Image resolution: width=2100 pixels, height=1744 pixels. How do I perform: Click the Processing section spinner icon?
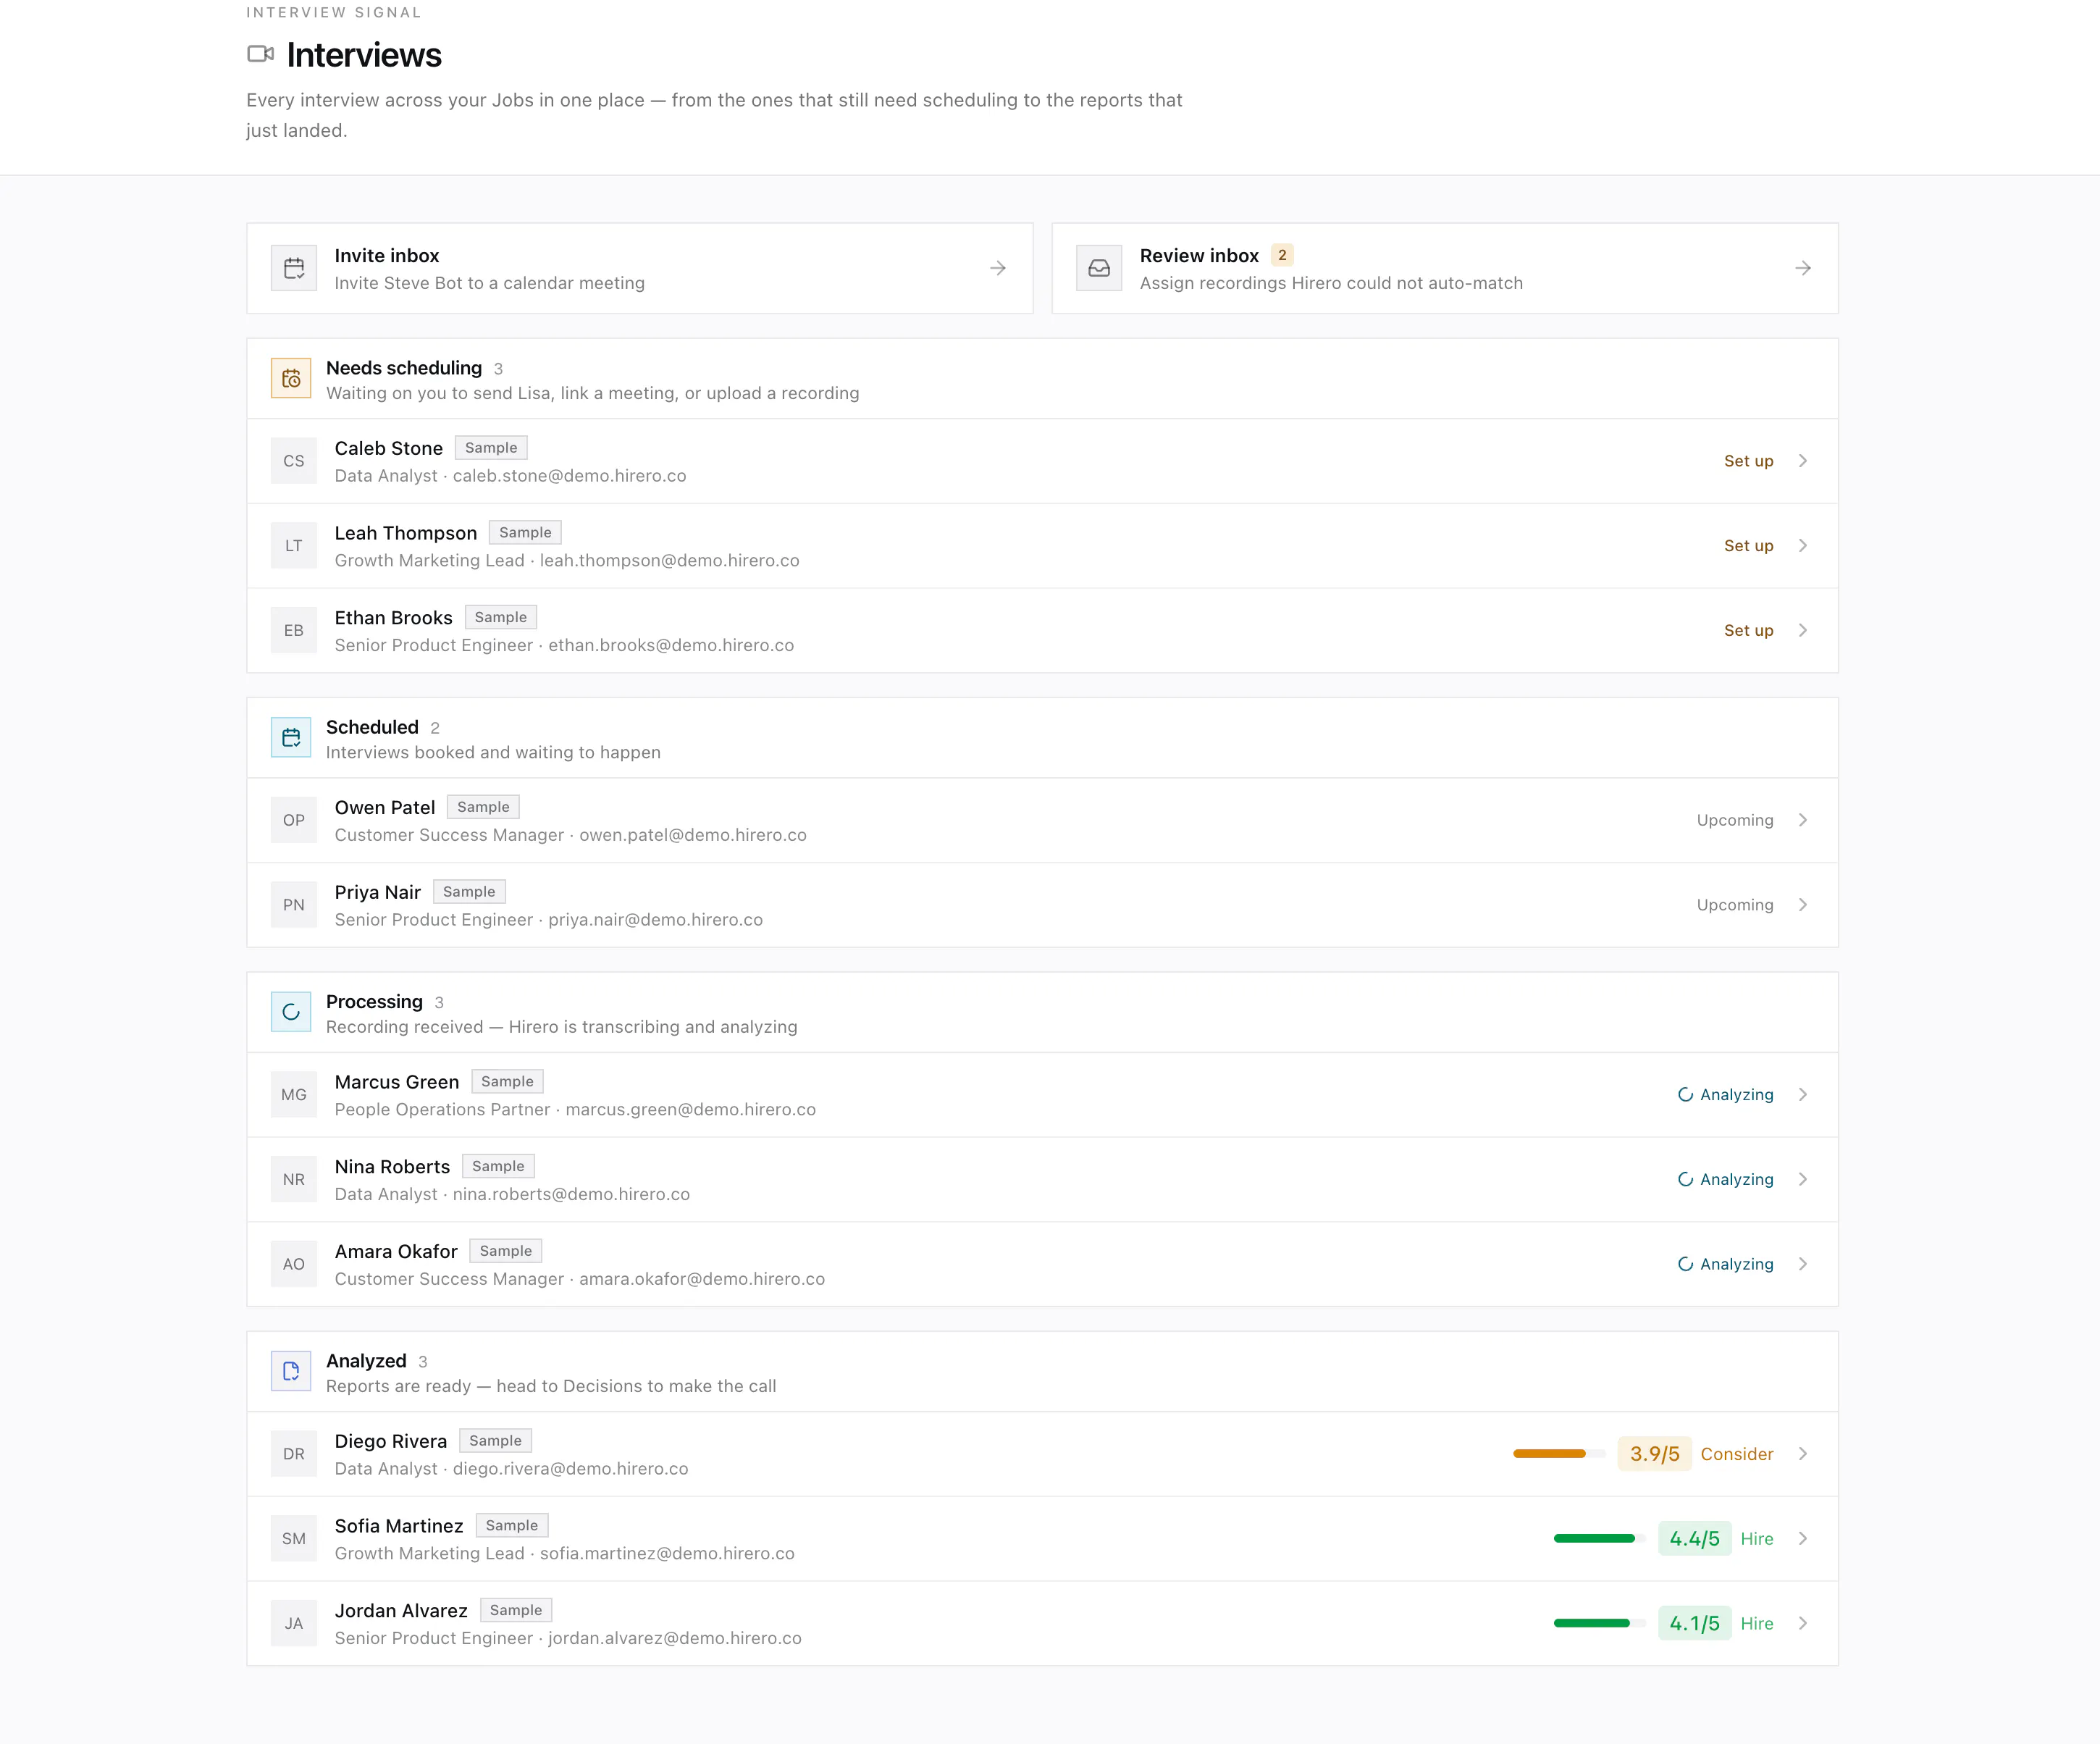click(291, 1012)
